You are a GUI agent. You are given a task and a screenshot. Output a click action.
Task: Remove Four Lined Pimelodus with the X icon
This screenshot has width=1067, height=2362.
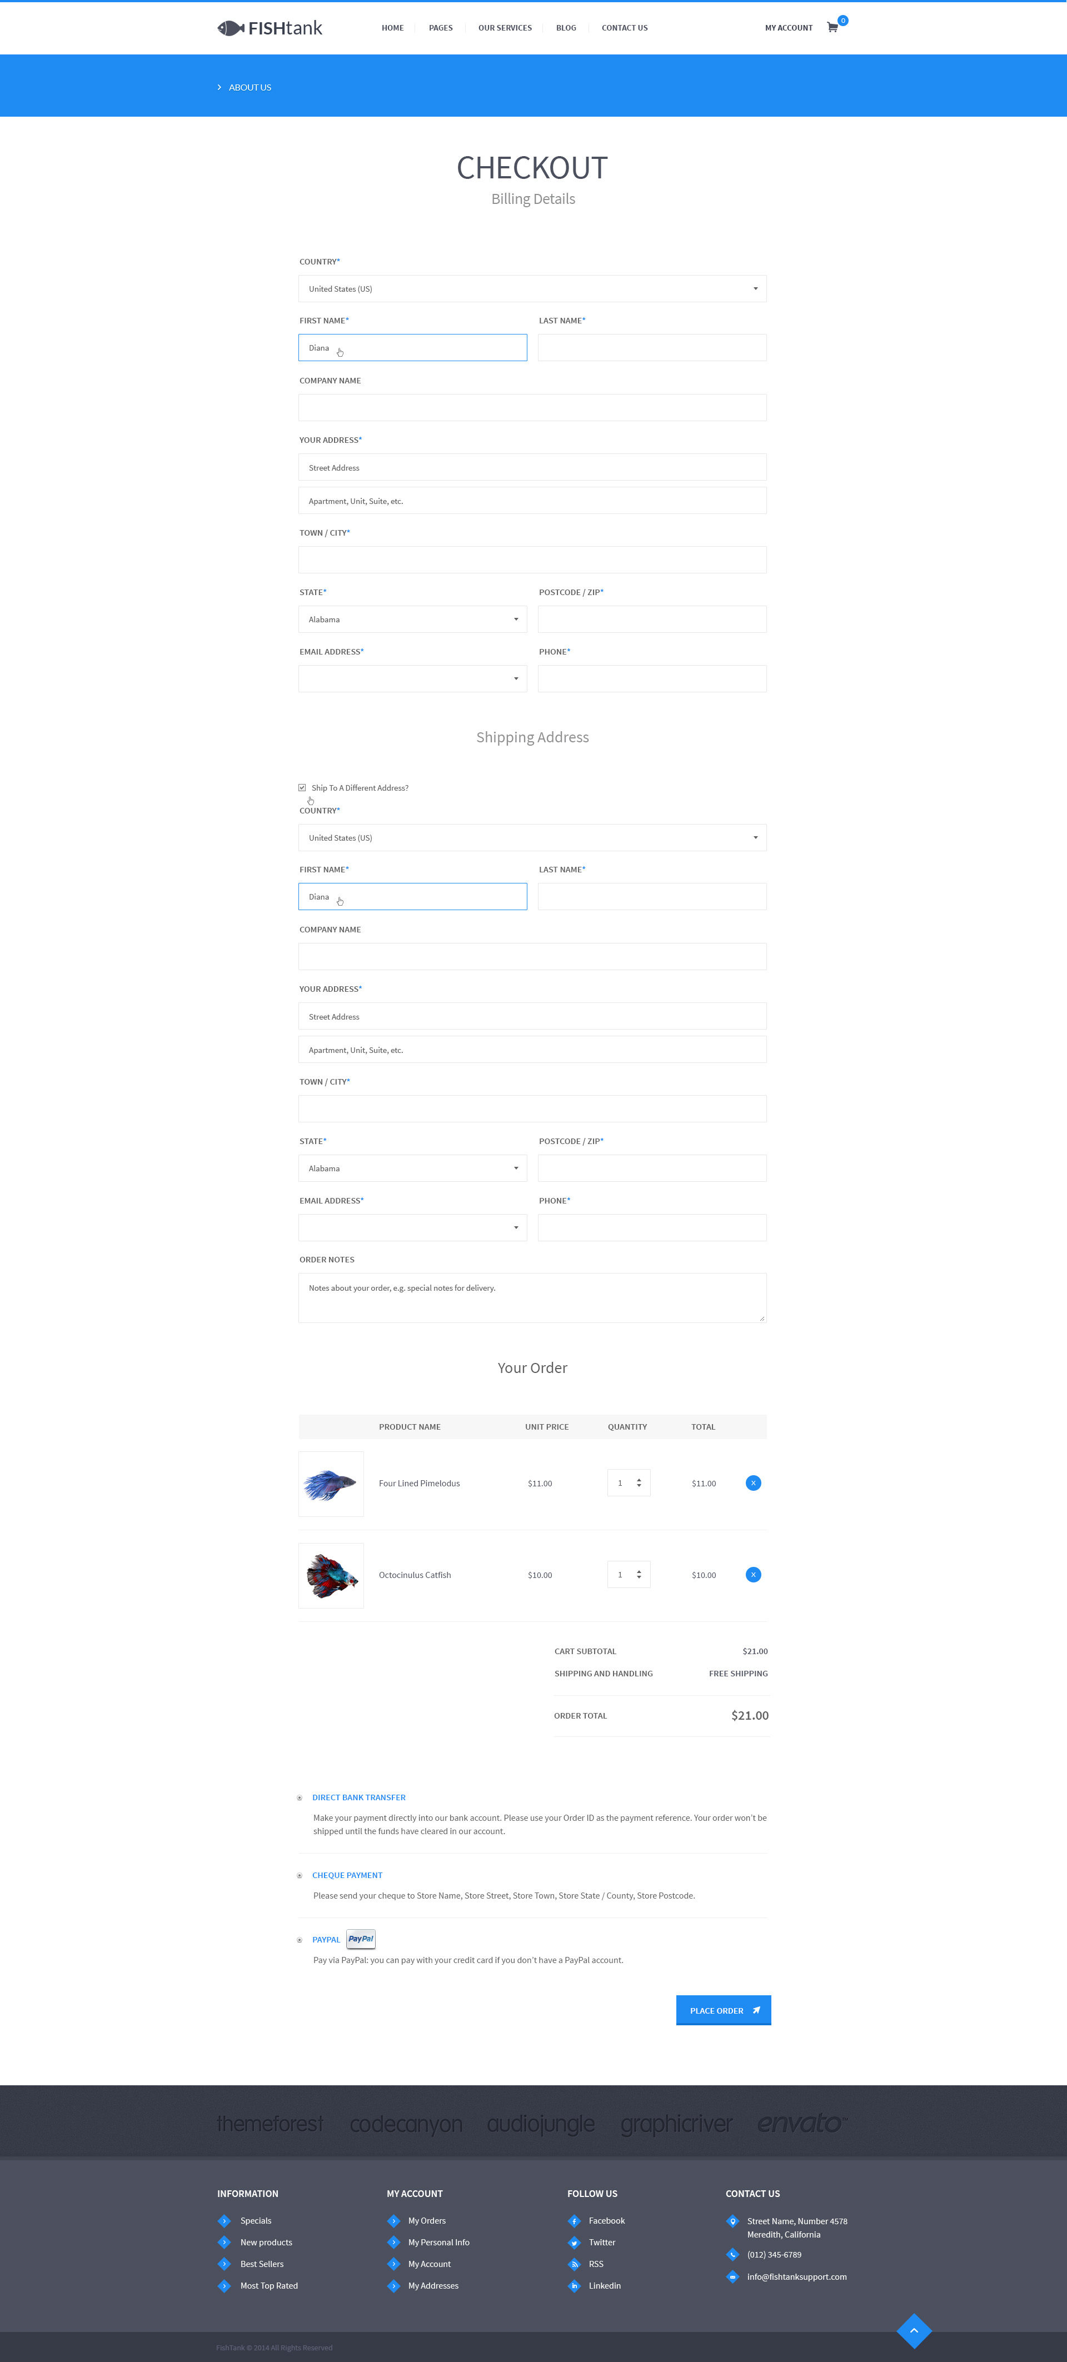click(753, 1482)
